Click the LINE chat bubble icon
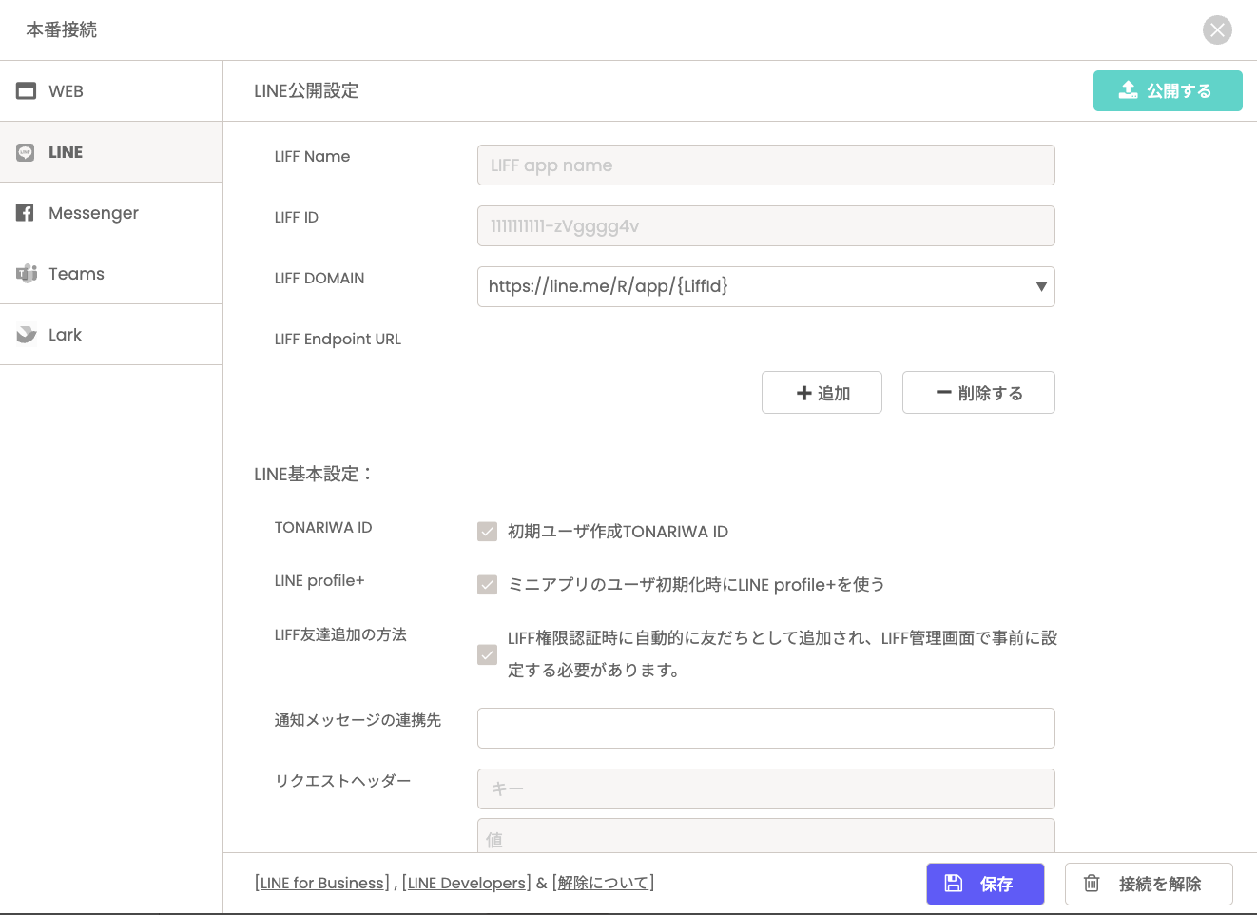The width and height of the screenshot is (1257, 915). point(26,152)
